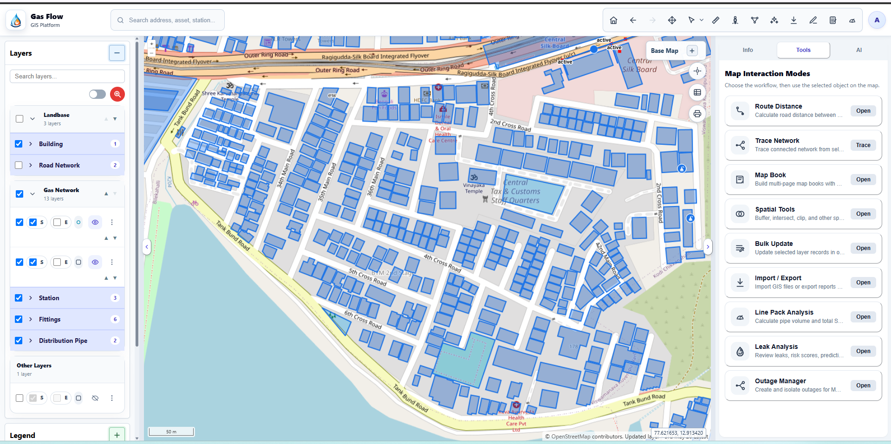Toggle the switch below layer search
This screenshot has height=444, width=891.
[x=98, y=94]
